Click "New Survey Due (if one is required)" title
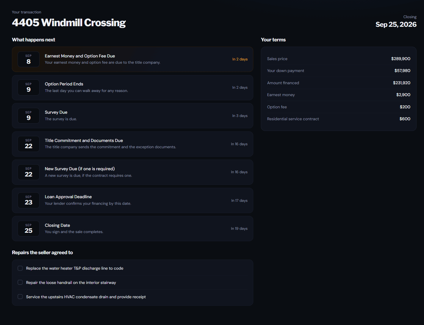 point(80,169)
